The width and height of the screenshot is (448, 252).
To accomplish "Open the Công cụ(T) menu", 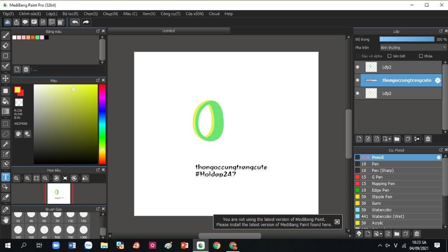I will pyautogui.click(x=170, y=14).
